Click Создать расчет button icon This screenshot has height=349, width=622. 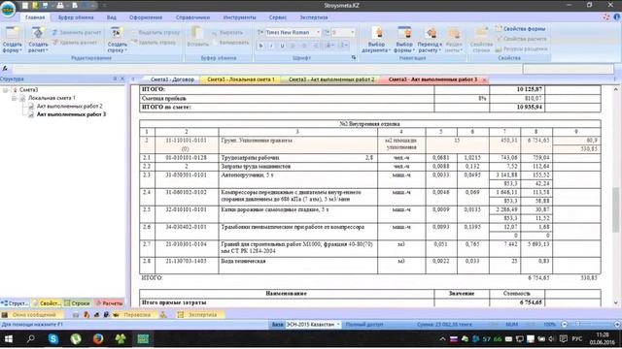tap(38, 34)
